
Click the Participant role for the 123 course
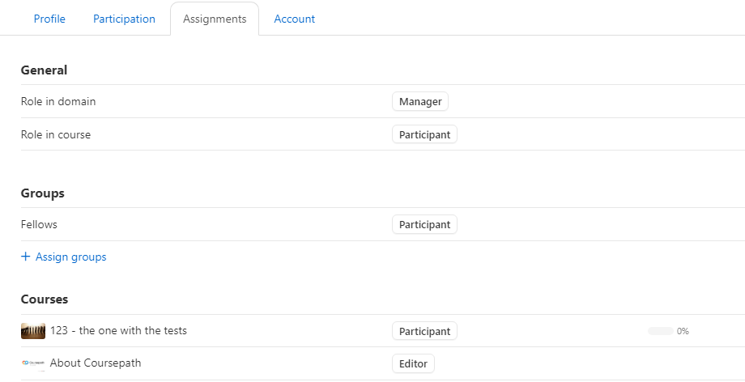[x=424, y=331]
